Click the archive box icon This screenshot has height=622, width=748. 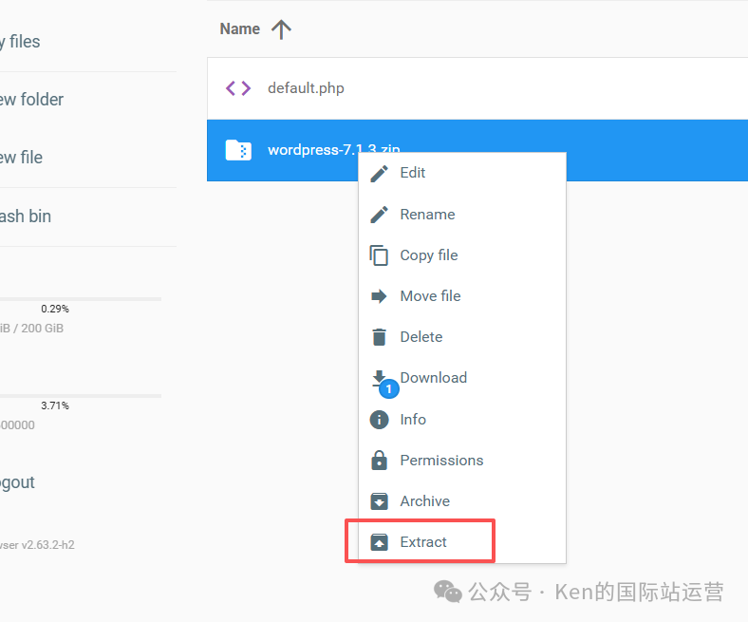(380, 501)
